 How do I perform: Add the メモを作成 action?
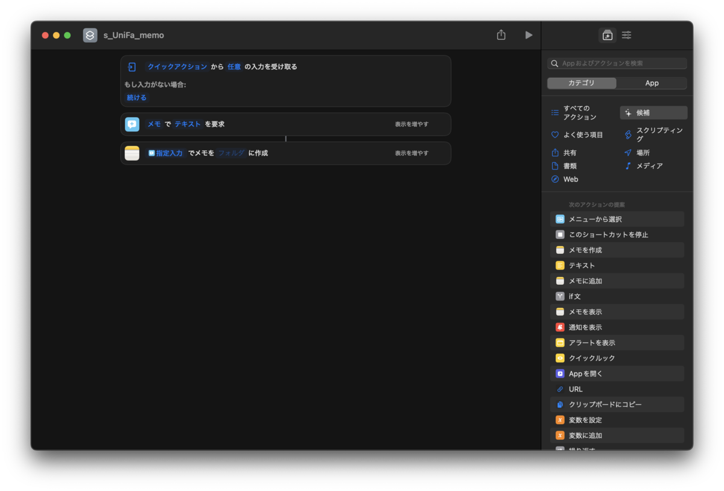(617, 250)
